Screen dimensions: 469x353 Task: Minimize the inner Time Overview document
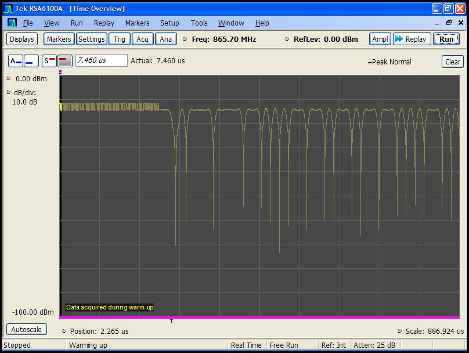pyautogui.click(x=437, y=23)
